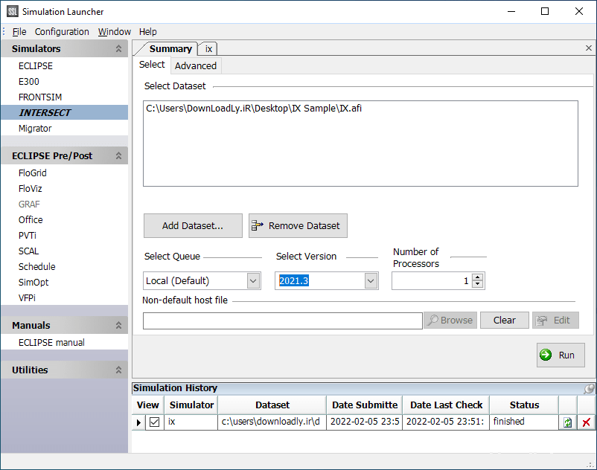Select the IX.afi dataset path entry
Viewport: 597px width, 470px height.
(x=254, y=109)
